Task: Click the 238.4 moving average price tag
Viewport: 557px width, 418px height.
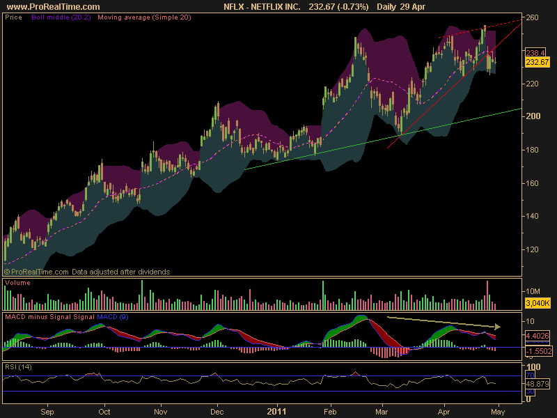Action: tap(535, 53)
